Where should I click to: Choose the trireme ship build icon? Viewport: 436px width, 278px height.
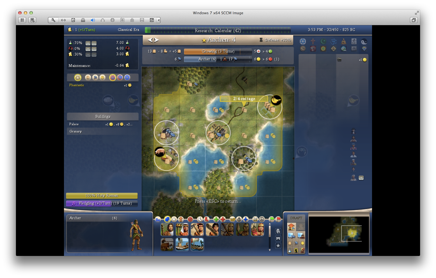tap(197, 244)
